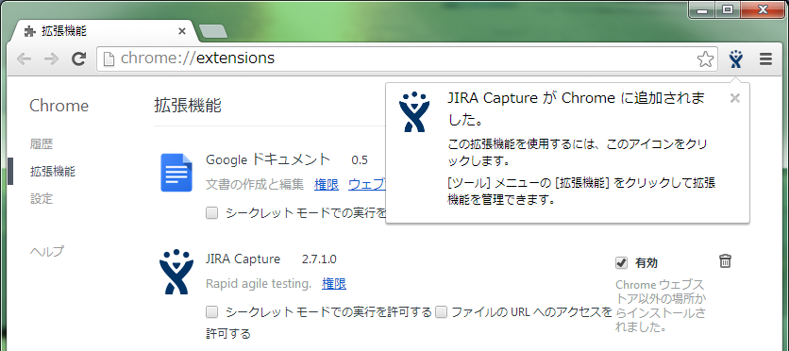Screen dimensions: 789x351
Task: Click the 文書の作成と編集 description
Action: point(255,185)
